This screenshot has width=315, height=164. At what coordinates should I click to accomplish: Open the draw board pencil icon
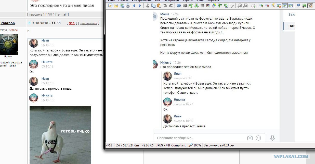(231, 5)
